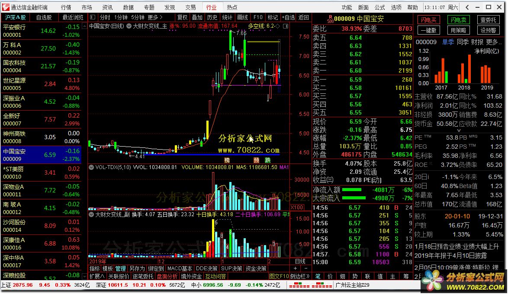Image resolution: width=508 pixels, height=294 pixels.
Task: Select 笔 tab in bottom detail tabs
Action: point(318,276)
